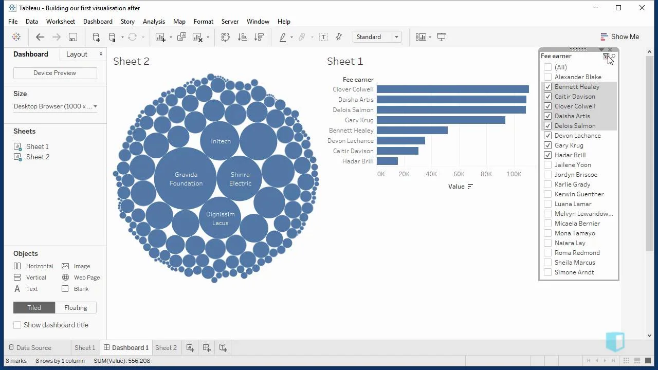Expand the new worksheet dropdown arrow
The height and width of the screenshot is (370, 658).
point(170,37)
